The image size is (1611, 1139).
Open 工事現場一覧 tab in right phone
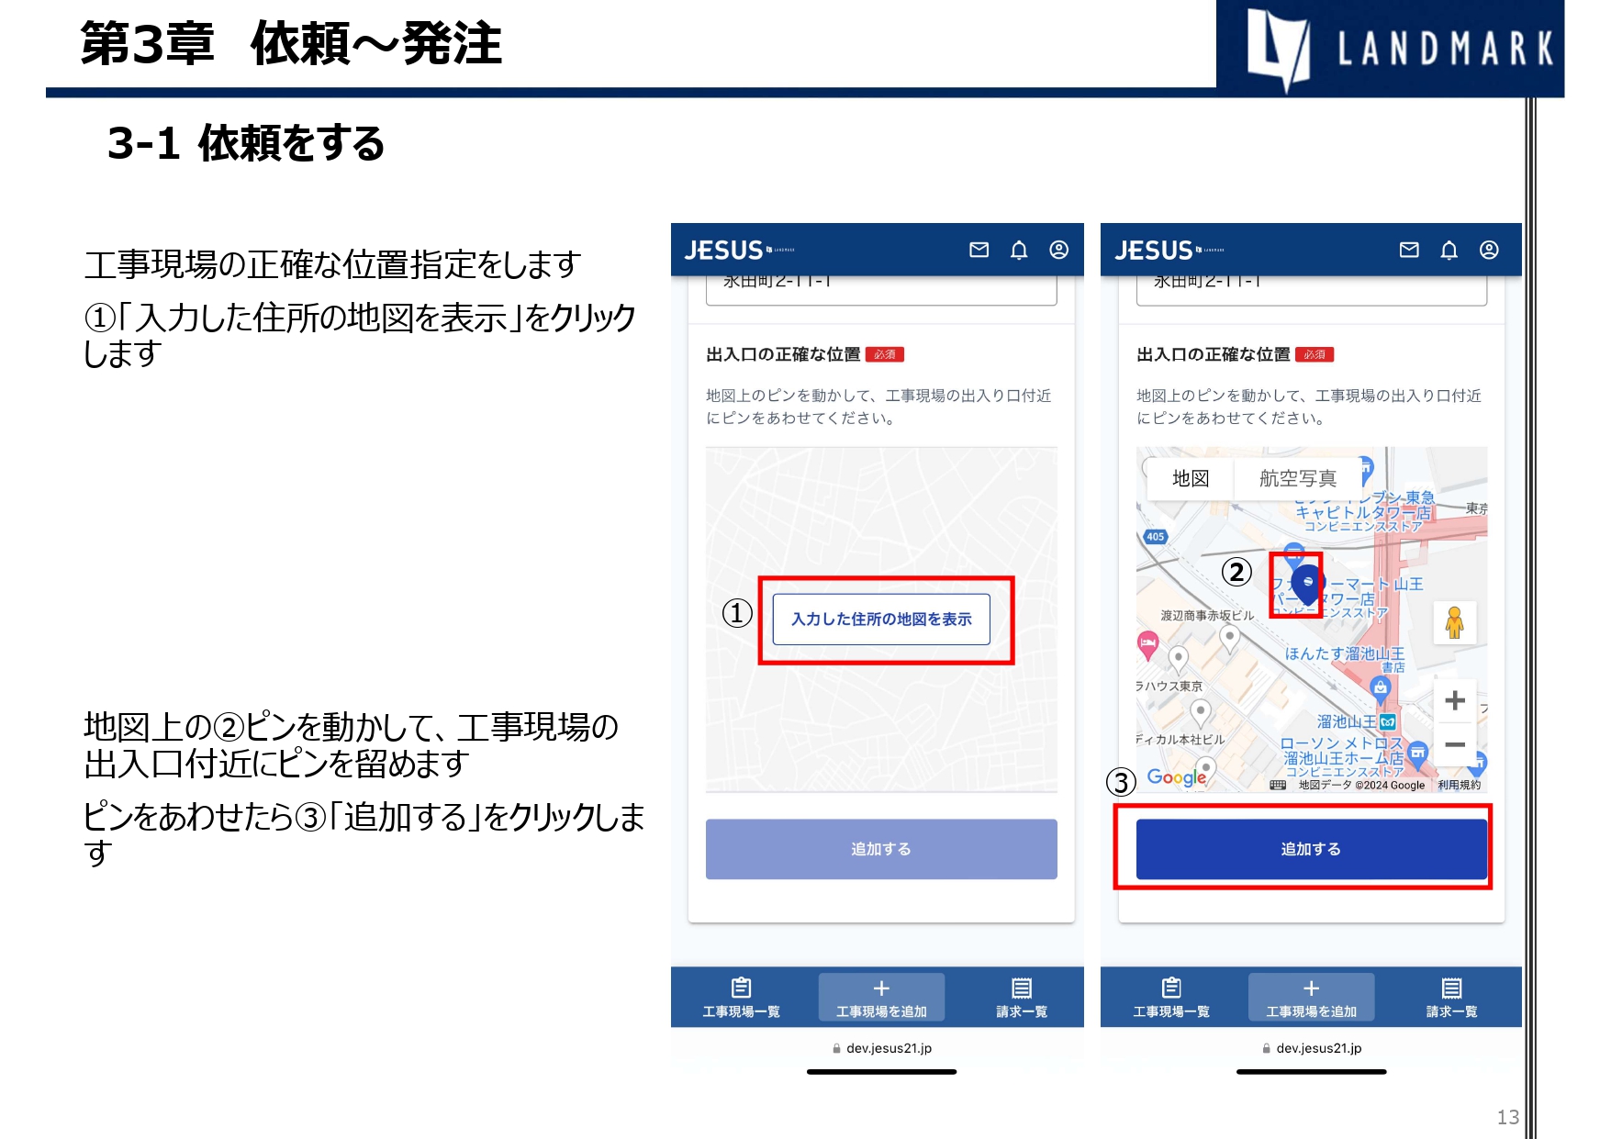(1171, 998)
